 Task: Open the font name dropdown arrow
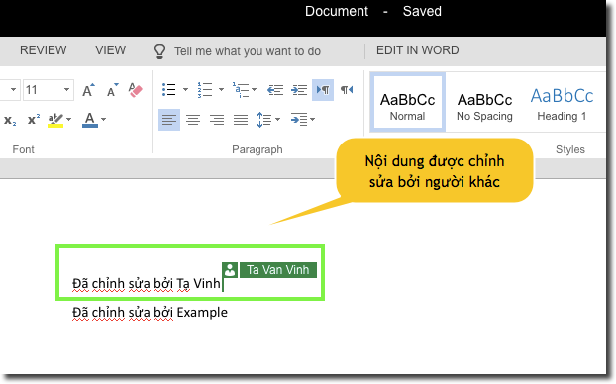point(13,89)
